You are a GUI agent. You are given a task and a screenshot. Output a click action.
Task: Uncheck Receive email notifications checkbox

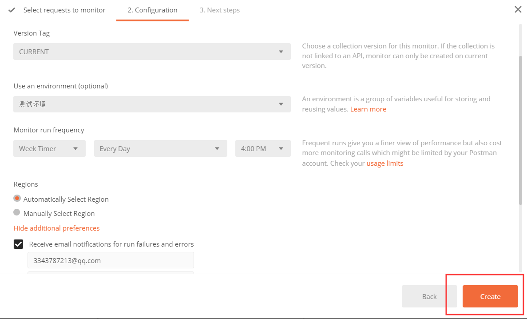coord(18,244)
